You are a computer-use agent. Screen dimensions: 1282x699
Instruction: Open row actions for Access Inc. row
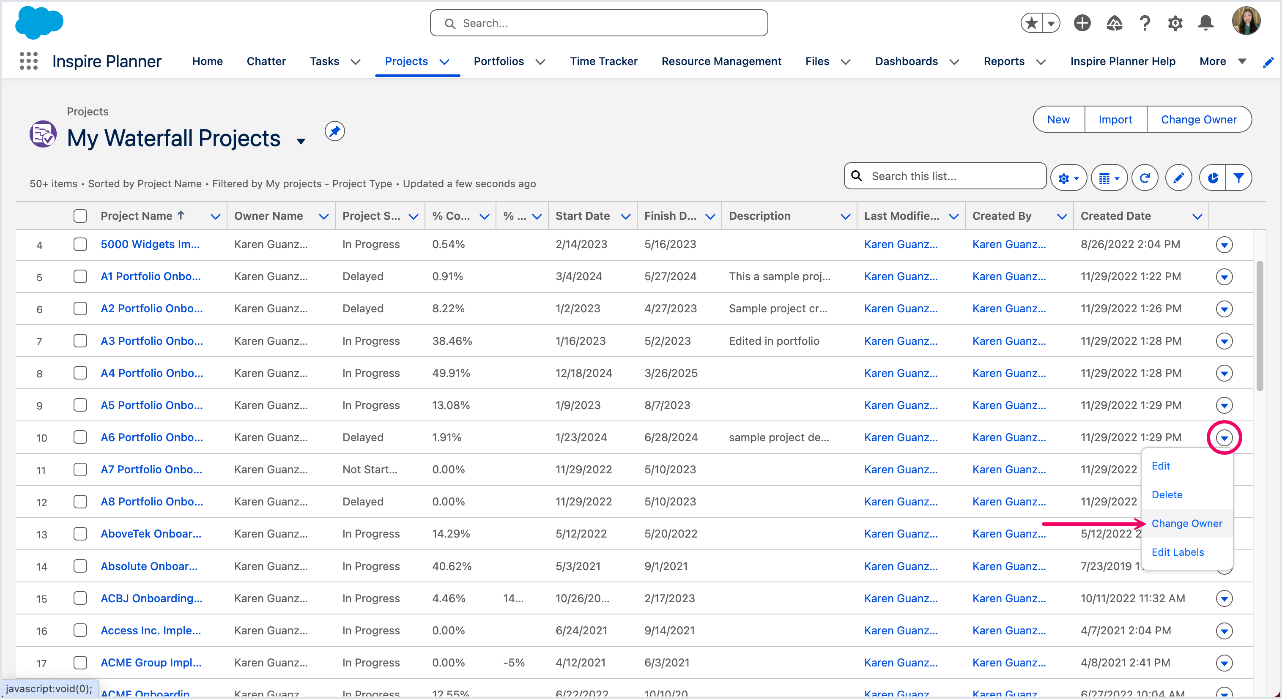1224,631
